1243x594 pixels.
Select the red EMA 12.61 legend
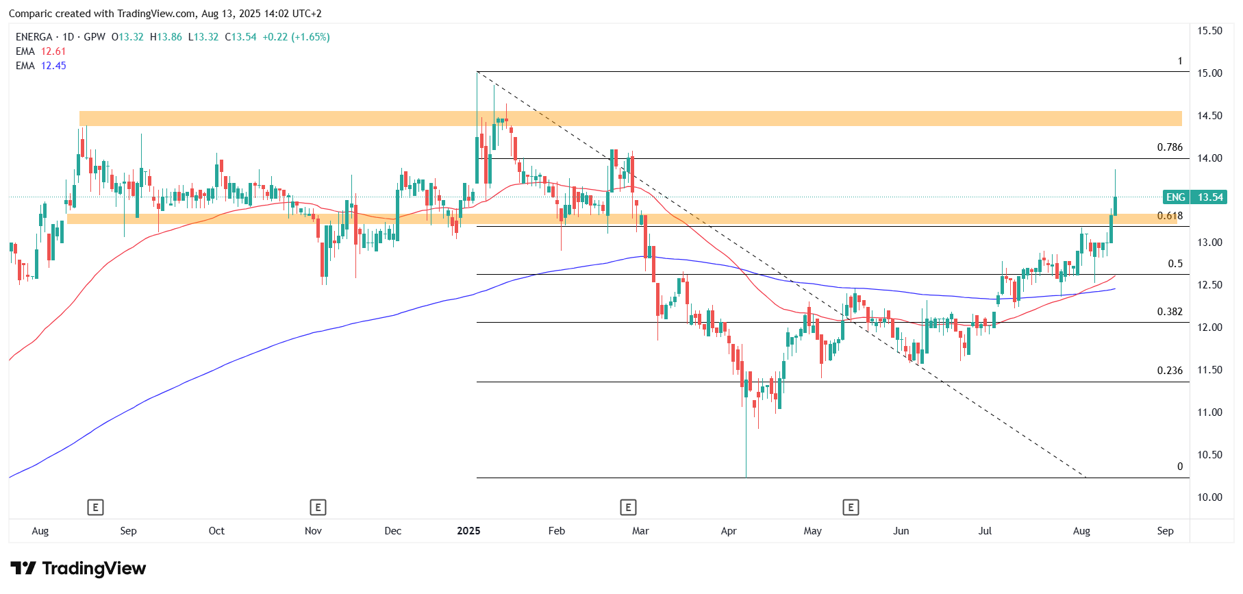point(41,51)
